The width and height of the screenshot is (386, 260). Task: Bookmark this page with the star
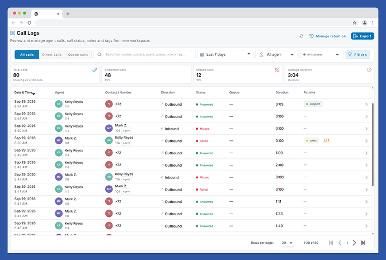(x=355, y=23)
